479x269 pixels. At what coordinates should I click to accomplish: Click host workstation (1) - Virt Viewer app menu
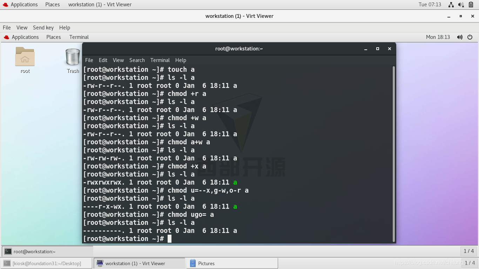[x=100, y=5]
